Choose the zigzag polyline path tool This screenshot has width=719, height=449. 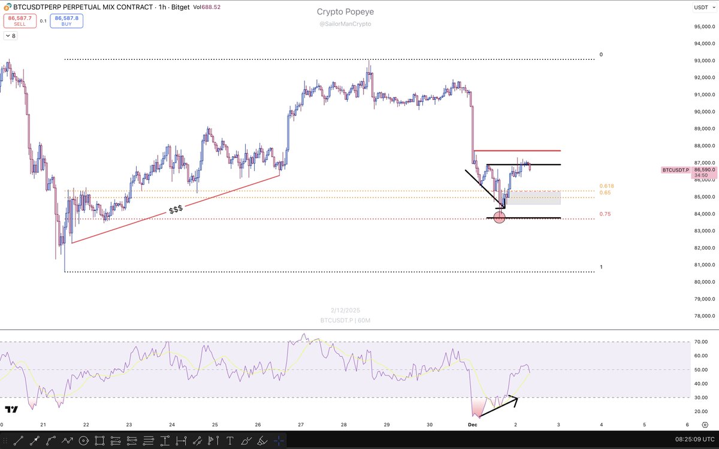[x=67, y=441]
